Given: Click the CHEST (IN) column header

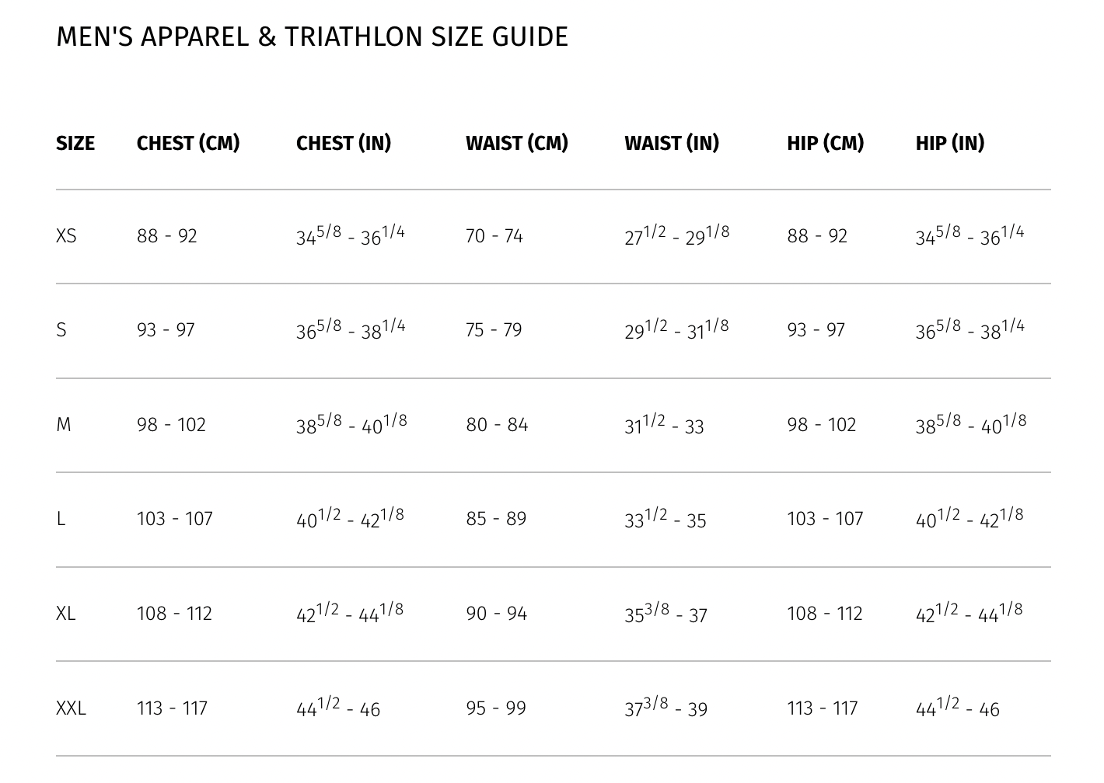Looking at the screenshot, I should 344,143.
